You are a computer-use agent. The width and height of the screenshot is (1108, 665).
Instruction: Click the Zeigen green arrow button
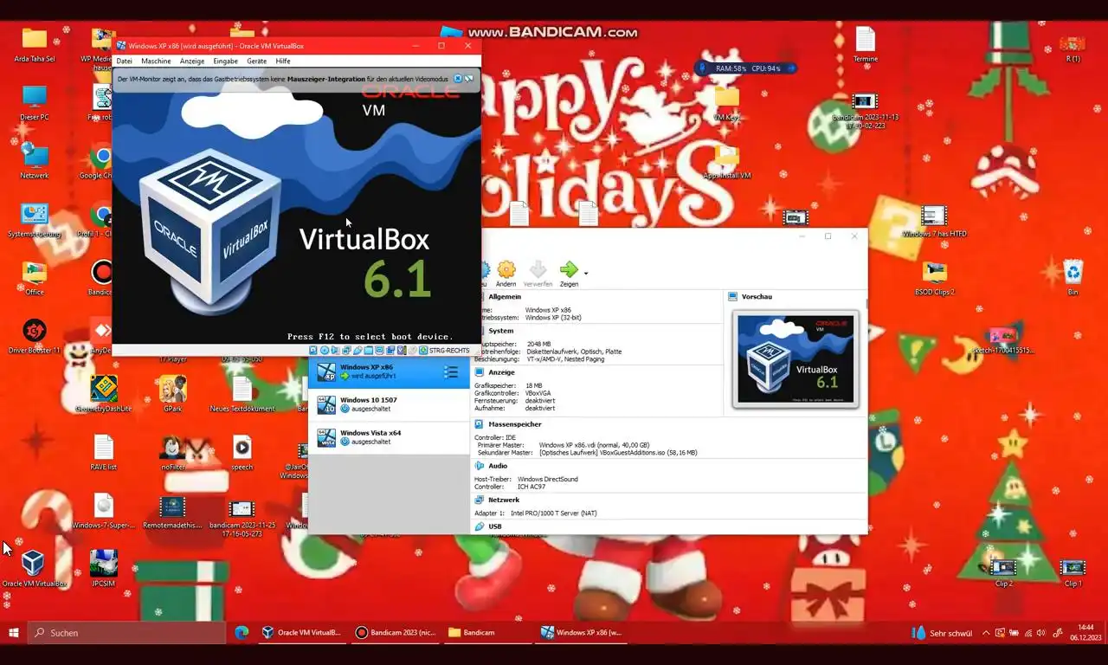(x=569, y=274)
